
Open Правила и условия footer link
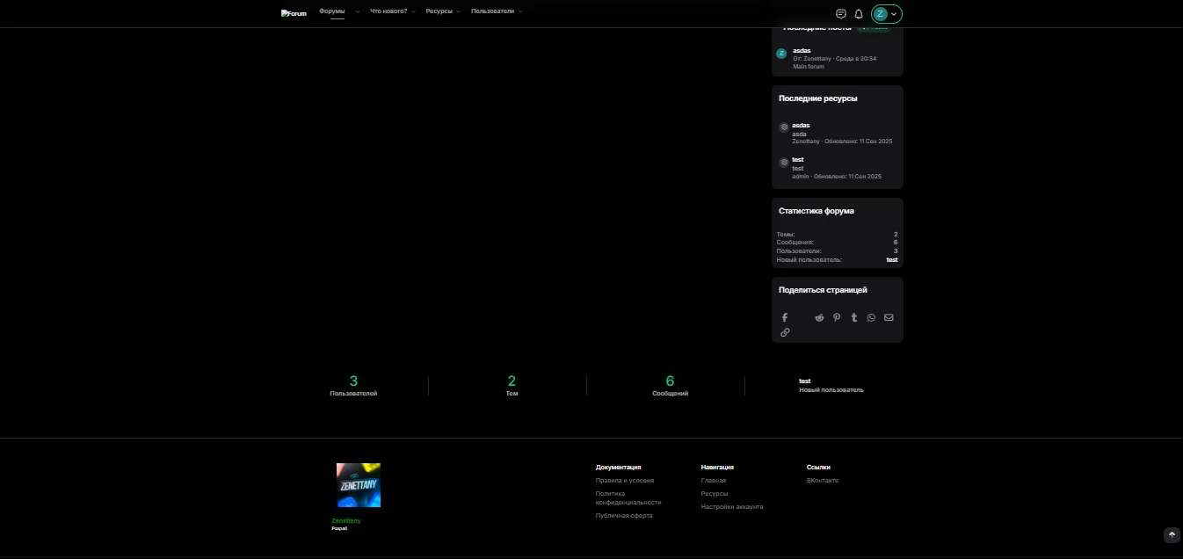(624, 481)
